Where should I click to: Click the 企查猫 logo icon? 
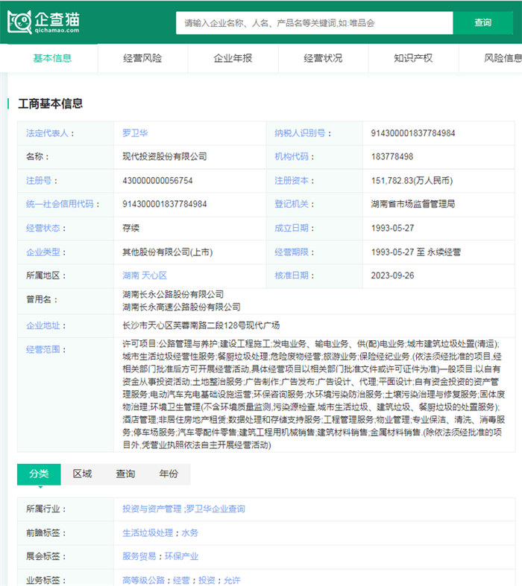tap(21, 22)
